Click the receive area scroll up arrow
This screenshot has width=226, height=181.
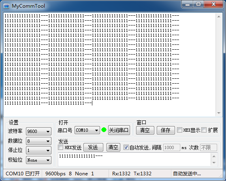219,17
